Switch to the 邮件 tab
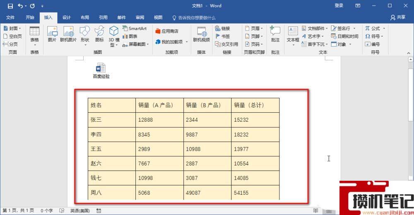This screenshot has height=215, width=414. pyautogui.click(x=121, y=18)
